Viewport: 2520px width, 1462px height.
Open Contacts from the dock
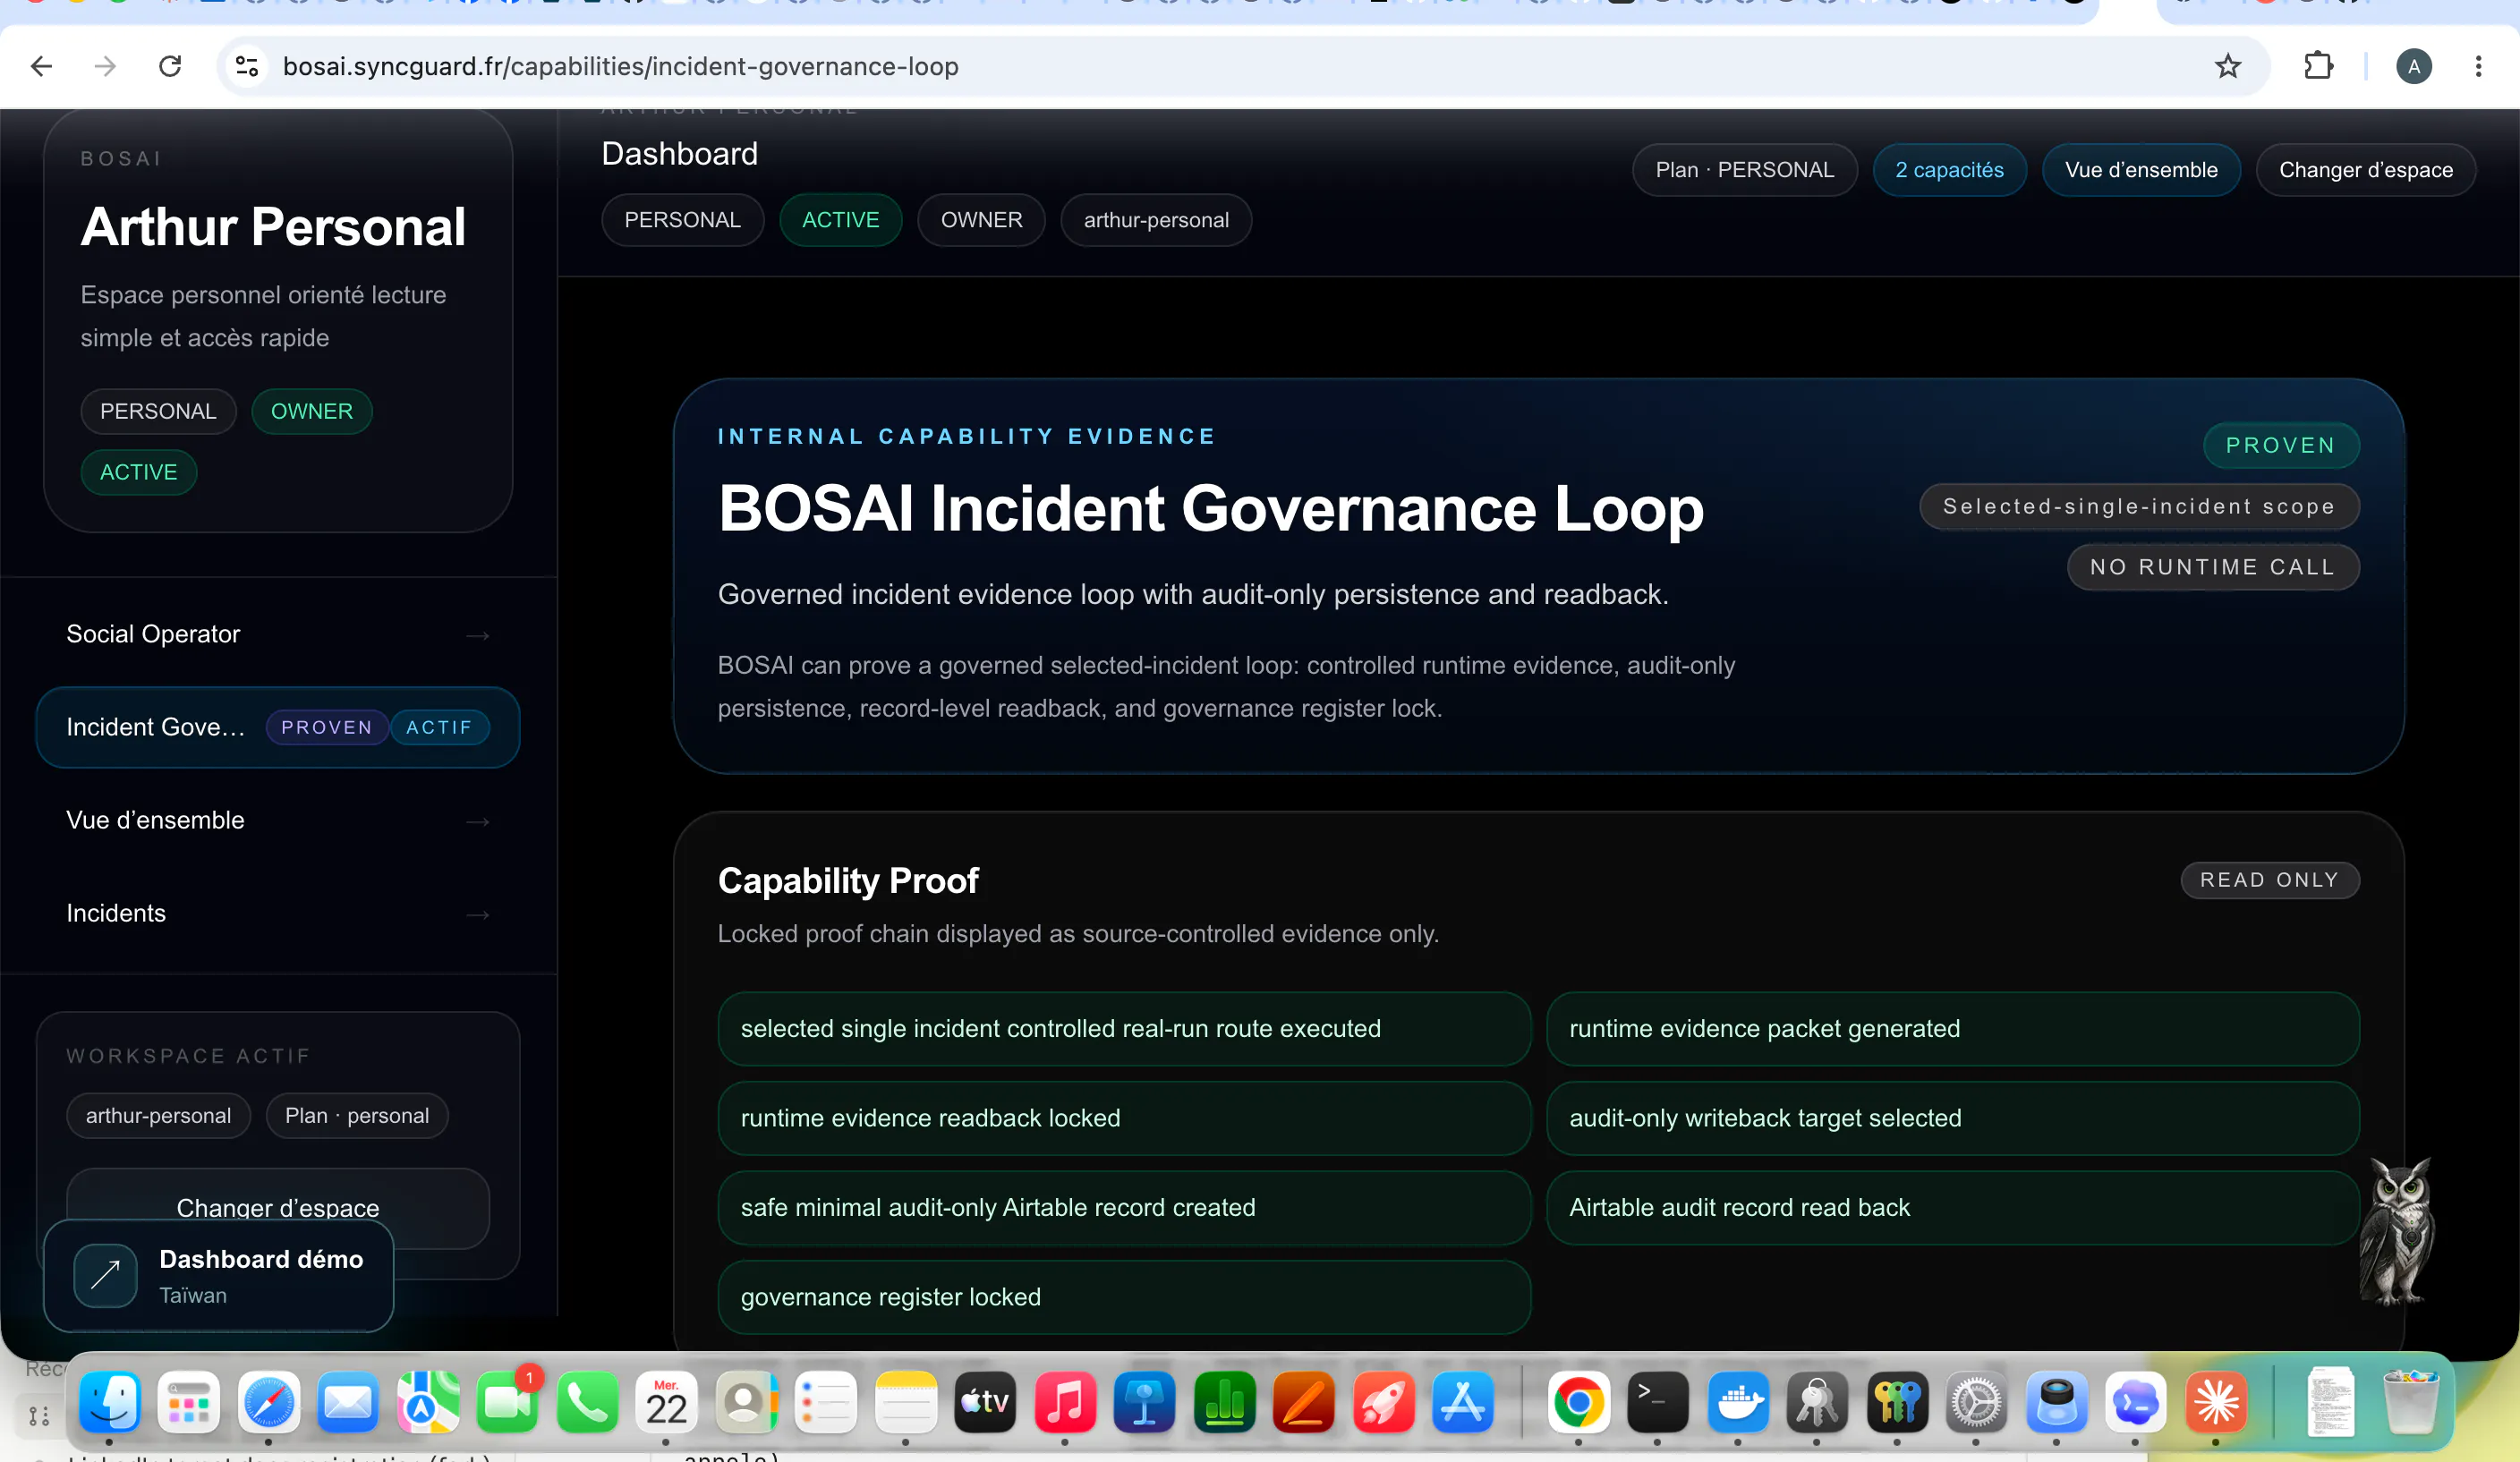pos(746,1402)
